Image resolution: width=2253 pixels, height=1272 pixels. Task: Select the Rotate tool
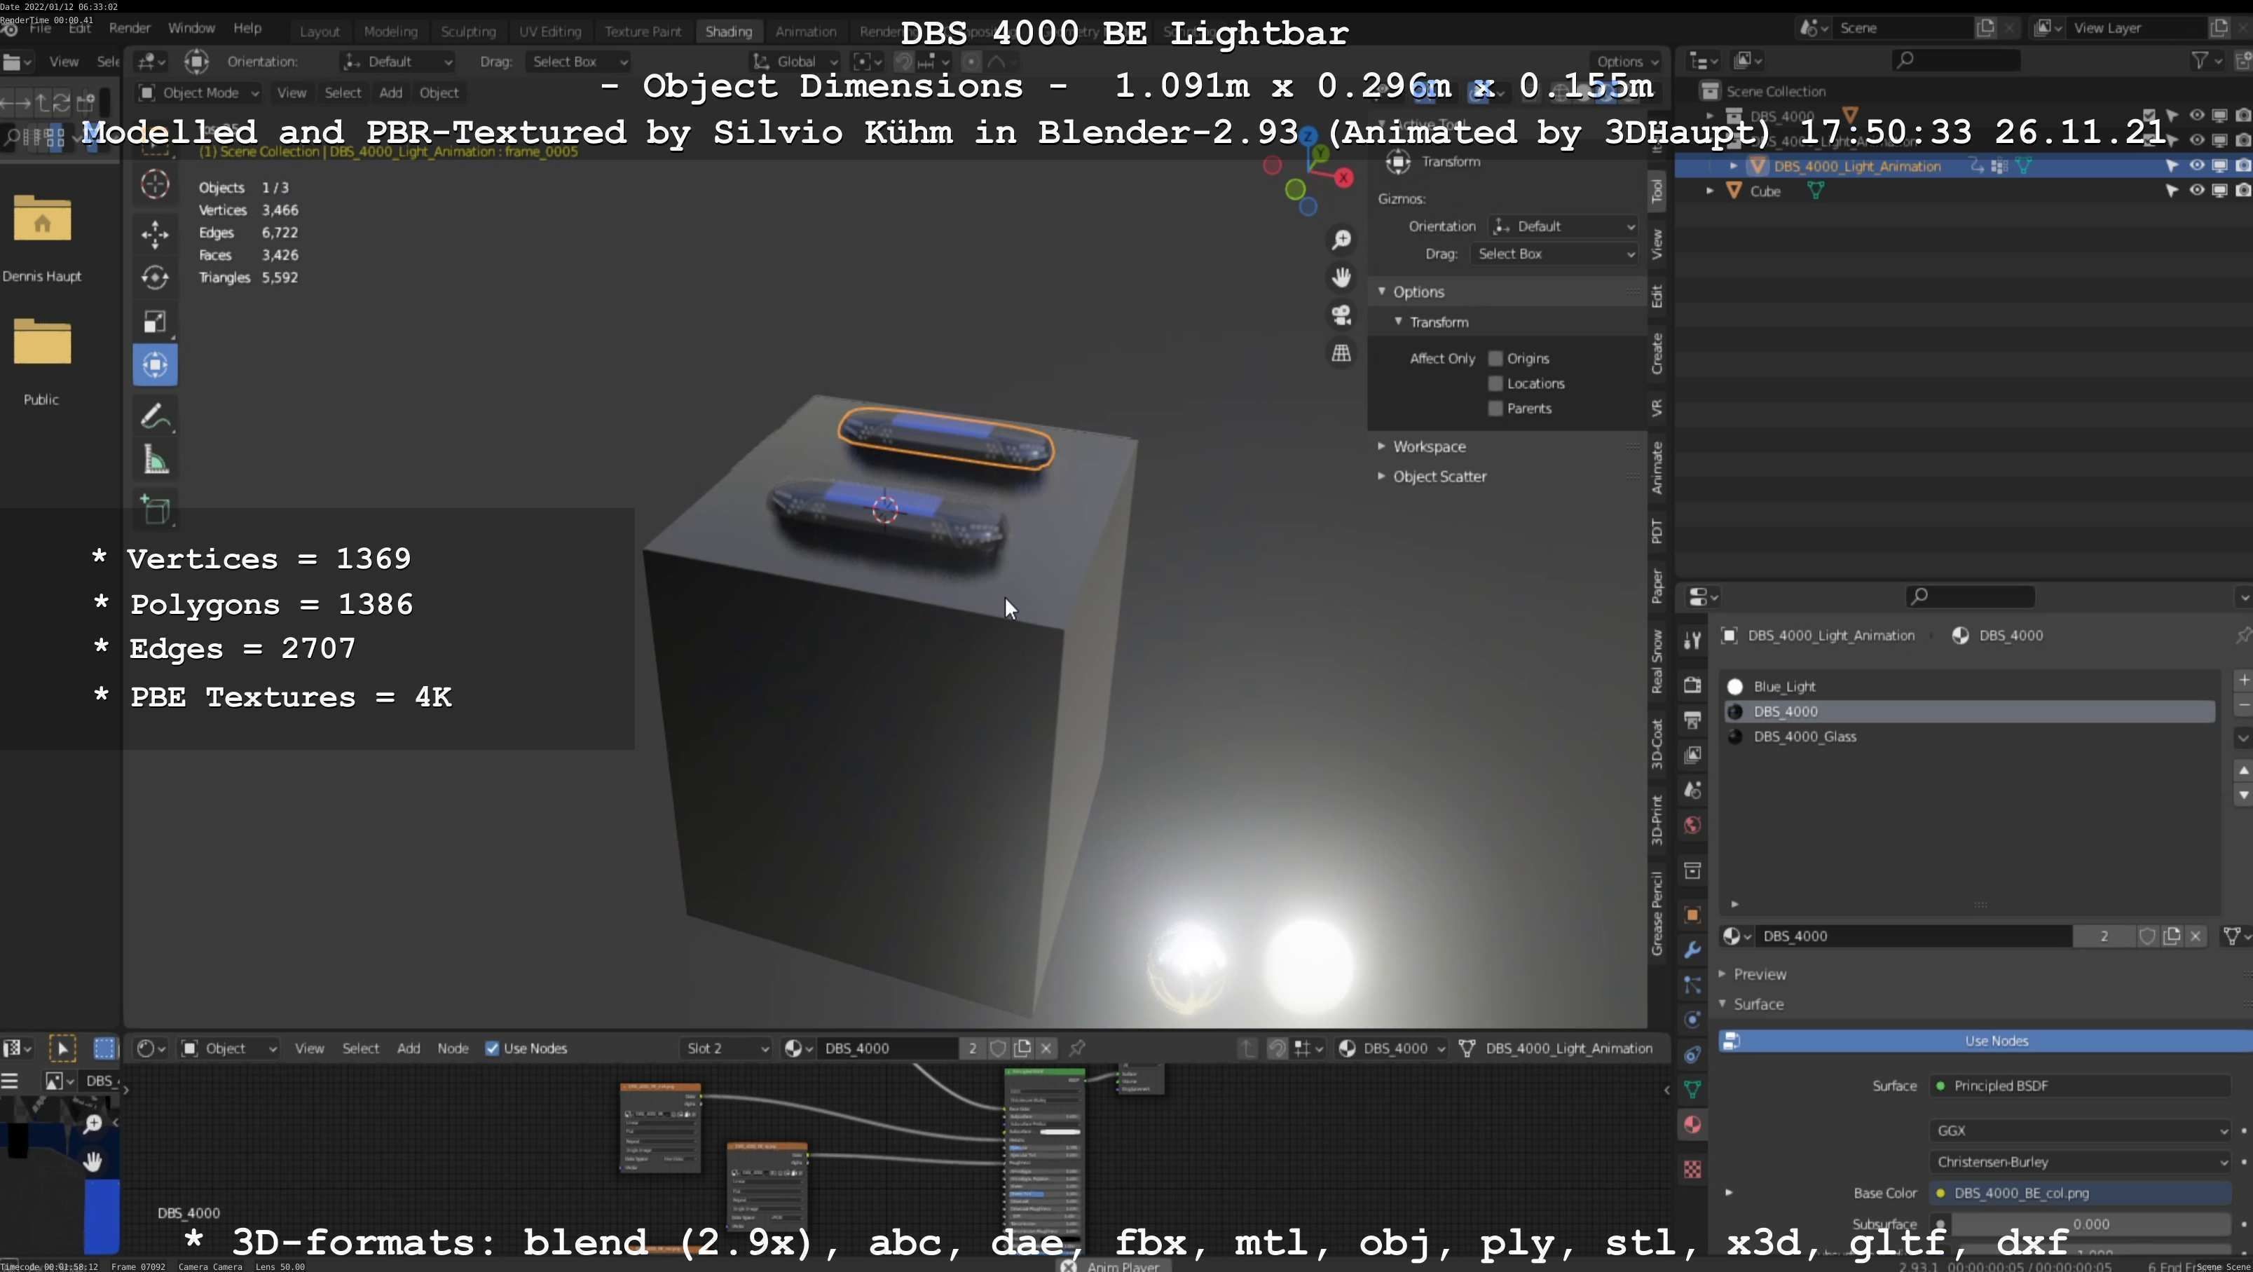click(155, 278)
